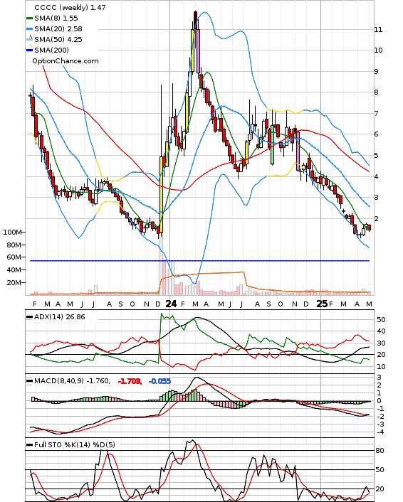Screen dimensions: 403x502
Task: Click the dark blue SMA(200) legend marker
Action: coord(29,50)
